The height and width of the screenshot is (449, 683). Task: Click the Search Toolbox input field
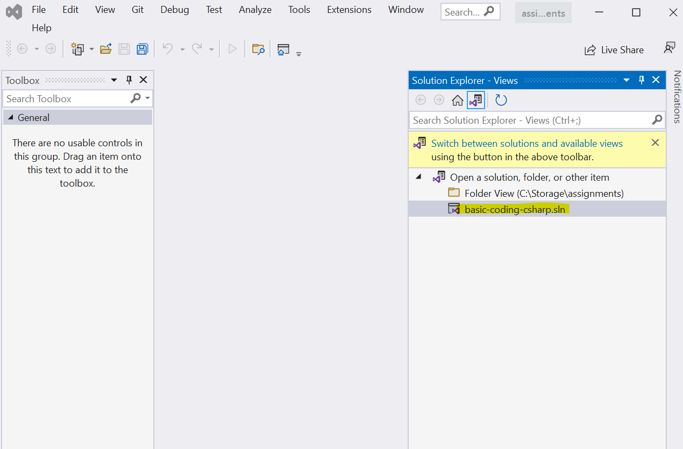[x=67, y=99]
